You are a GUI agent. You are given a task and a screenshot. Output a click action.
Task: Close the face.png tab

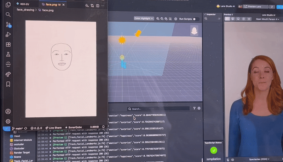pos(64,5)
